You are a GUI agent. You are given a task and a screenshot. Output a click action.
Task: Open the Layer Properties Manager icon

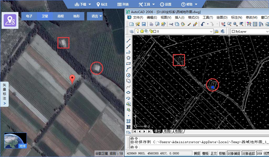coord(132,31)
